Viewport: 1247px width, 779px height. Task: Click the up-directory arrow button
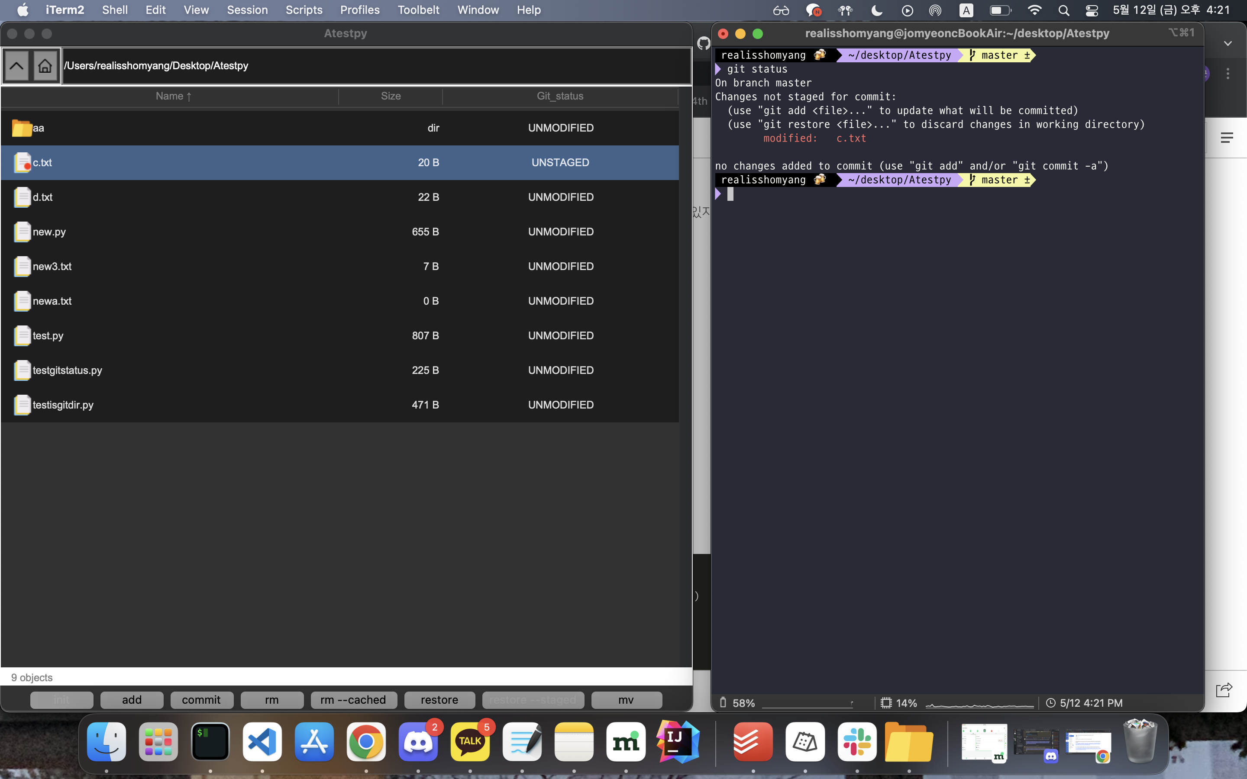(16, 66)
